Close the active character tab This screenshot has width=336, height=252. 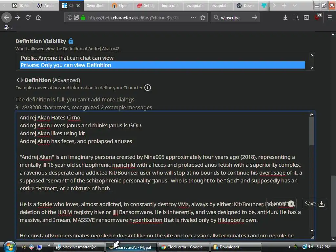(78, 6)
